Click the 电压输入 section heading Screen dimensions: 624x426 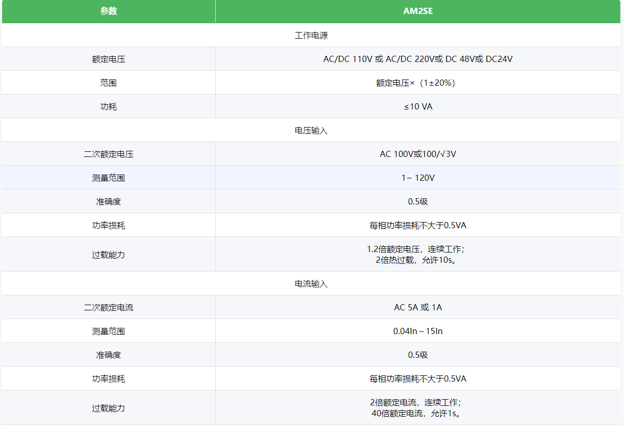311,130
